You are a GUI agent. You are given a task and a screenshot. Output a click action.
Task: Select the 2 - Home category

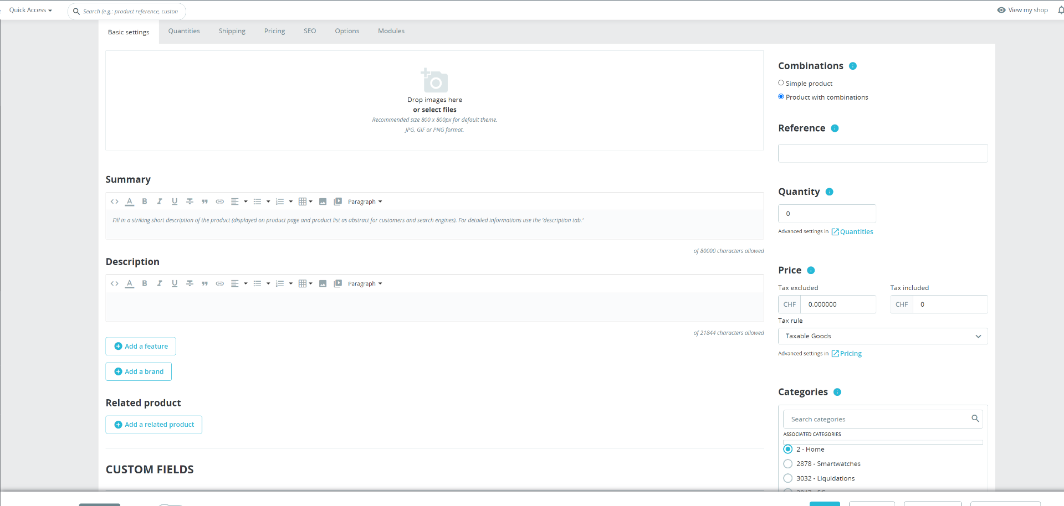coord(788,449)
